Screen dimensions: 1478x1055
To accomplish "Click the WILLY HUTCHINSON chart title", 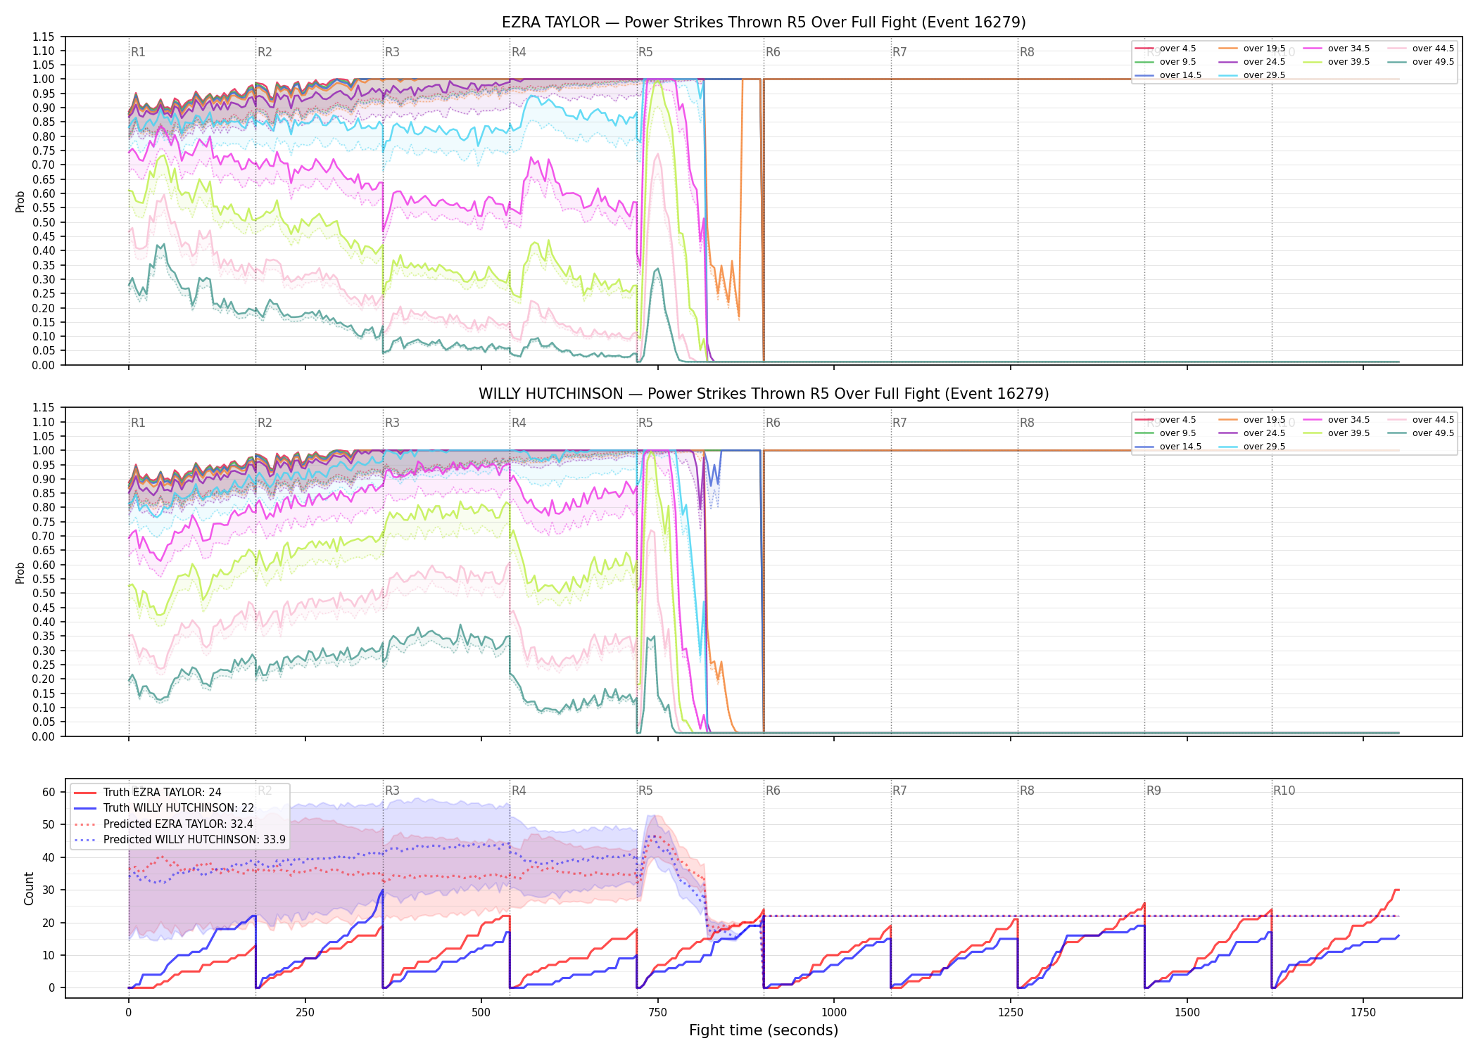I will click(x=764, y=394).
